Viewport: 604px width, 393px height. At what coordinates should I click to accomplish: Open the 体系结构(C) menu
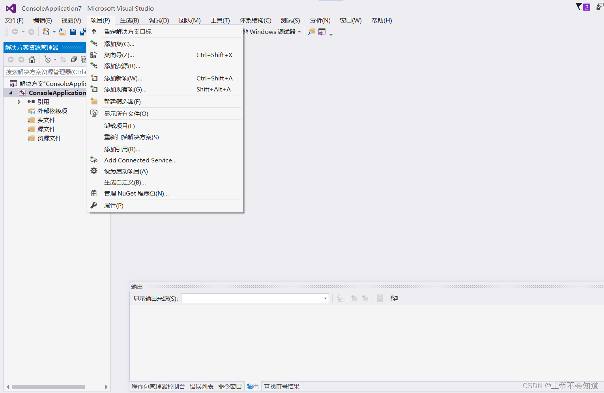point(255,20)
